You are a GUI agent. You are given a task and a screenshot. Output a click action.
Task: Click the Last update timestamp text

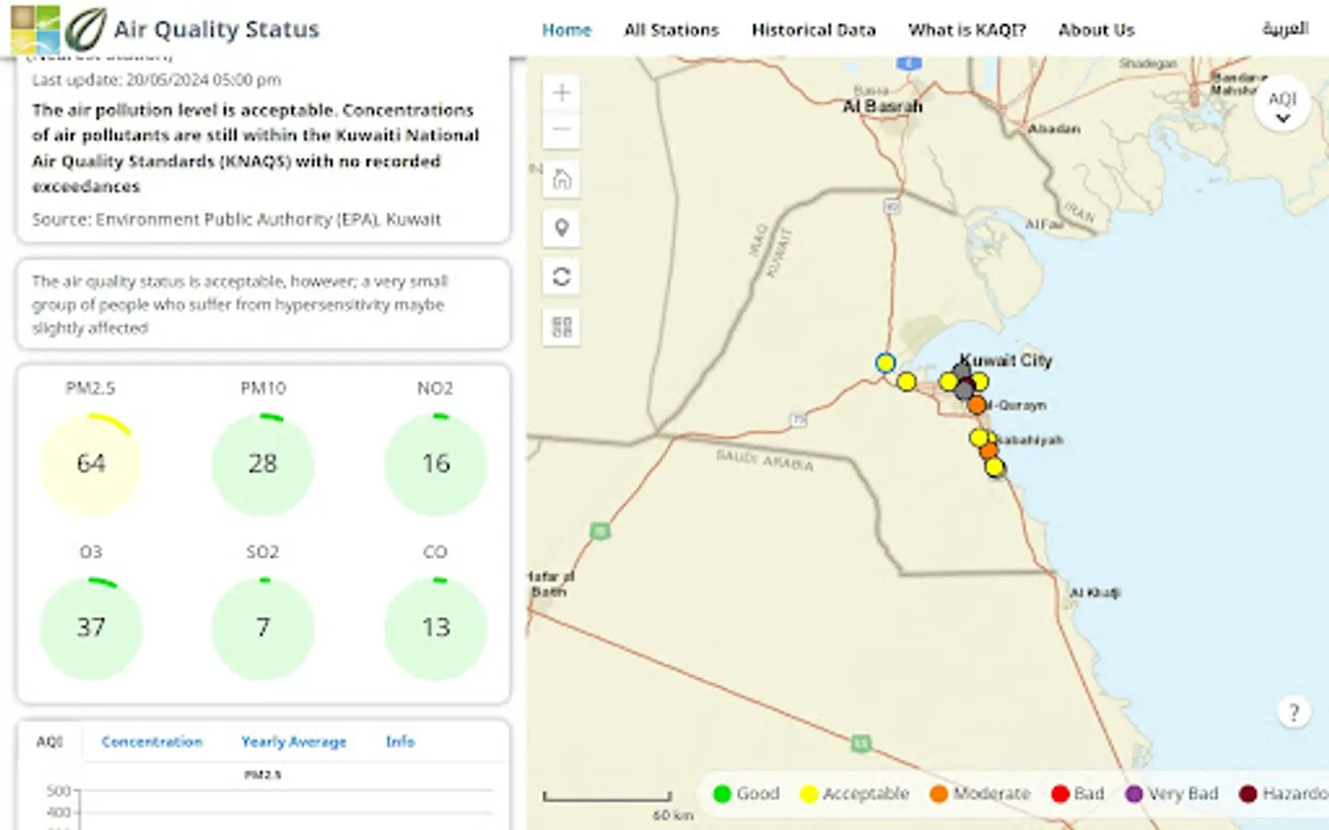point(156,80)
